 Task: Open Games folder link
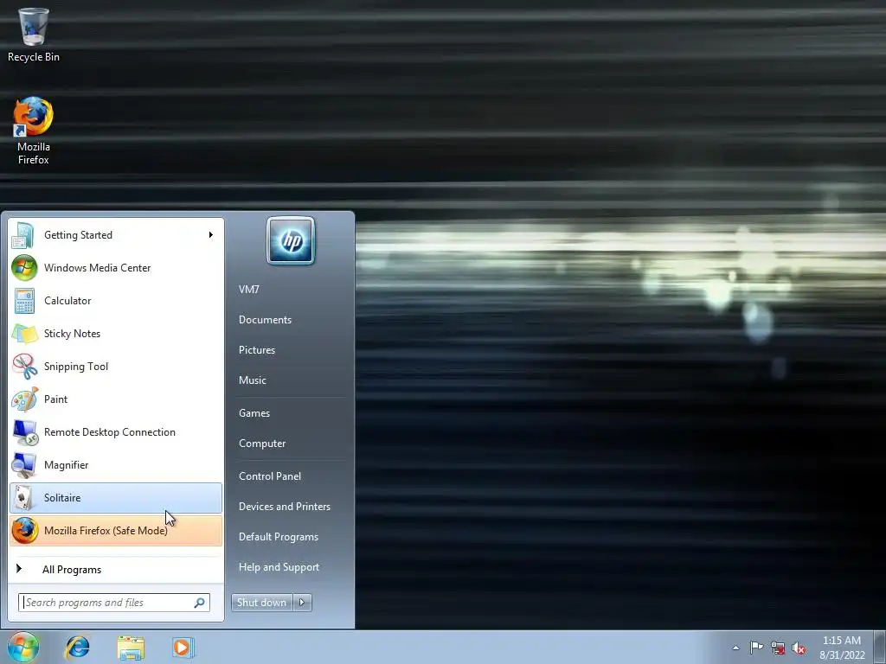pos(254,413)
